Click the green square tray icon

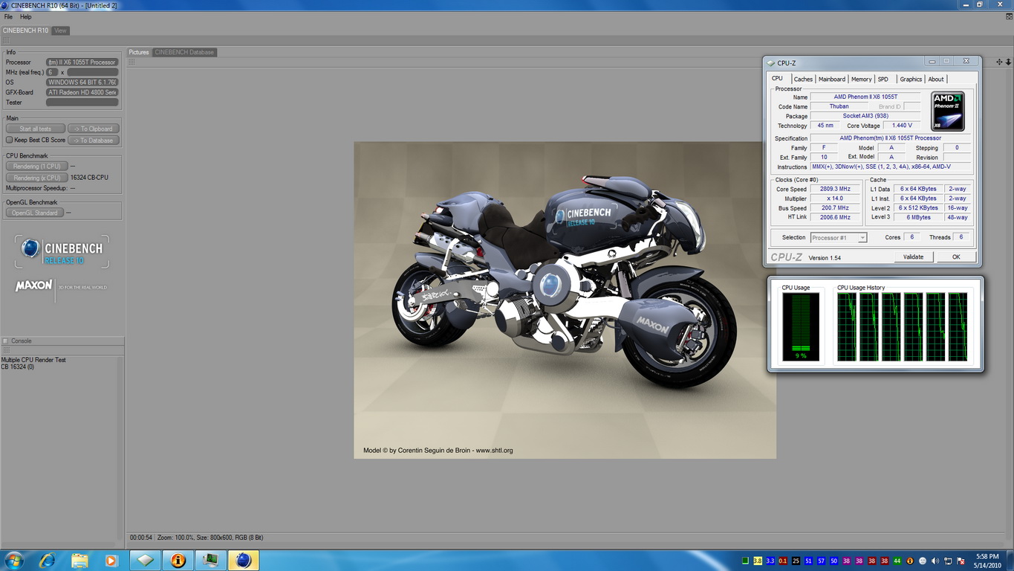[745, 561]
